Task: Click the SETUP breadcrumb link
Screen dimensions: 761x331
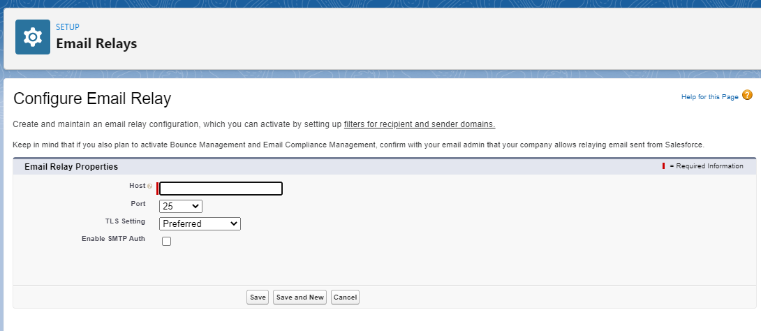Action: tap(68, 27)
